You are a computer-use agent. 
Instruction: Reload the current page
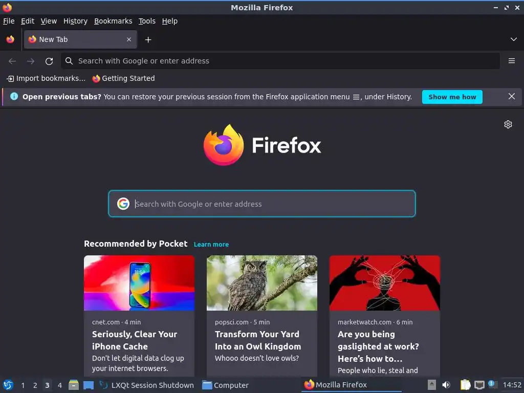coord(49,61)
